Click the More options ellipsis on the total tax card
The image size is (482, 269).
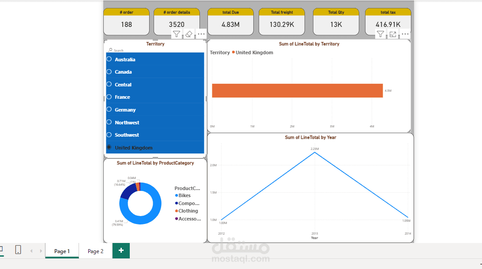click(405, 34)
